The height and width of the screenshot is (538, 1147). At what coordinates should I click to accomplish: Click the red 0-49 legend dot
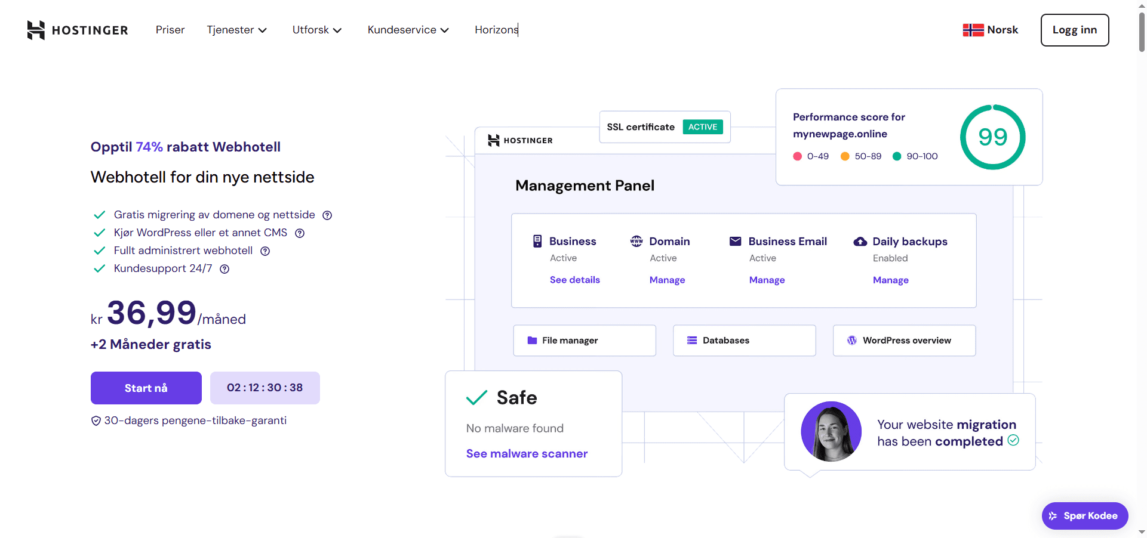pyautogui.click(x=797, y=156)
